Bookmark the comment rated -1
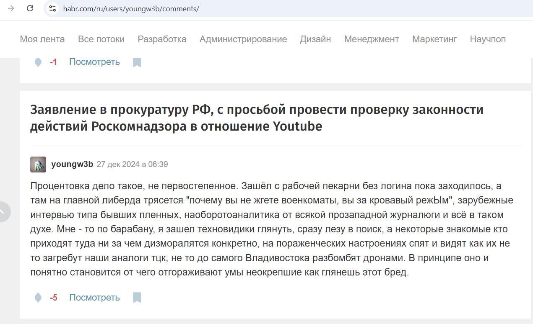Viewport: 533px width, 324px height. (137, 62)
